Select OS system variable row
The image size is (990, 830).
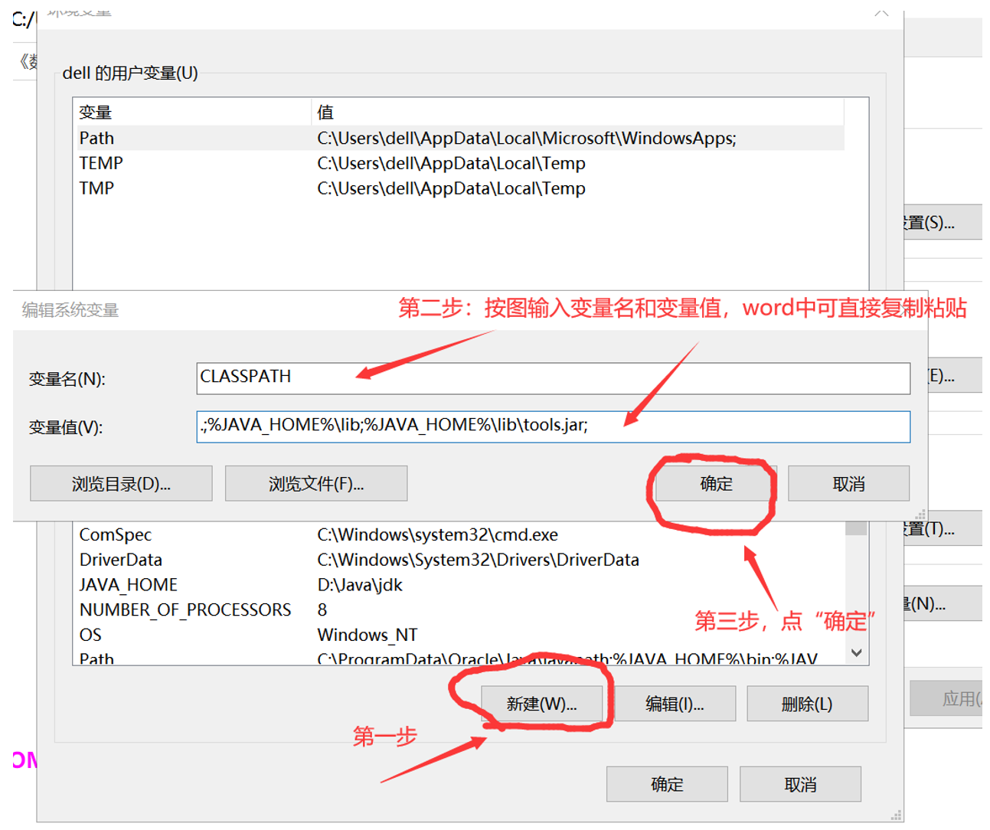click(459, 635)
